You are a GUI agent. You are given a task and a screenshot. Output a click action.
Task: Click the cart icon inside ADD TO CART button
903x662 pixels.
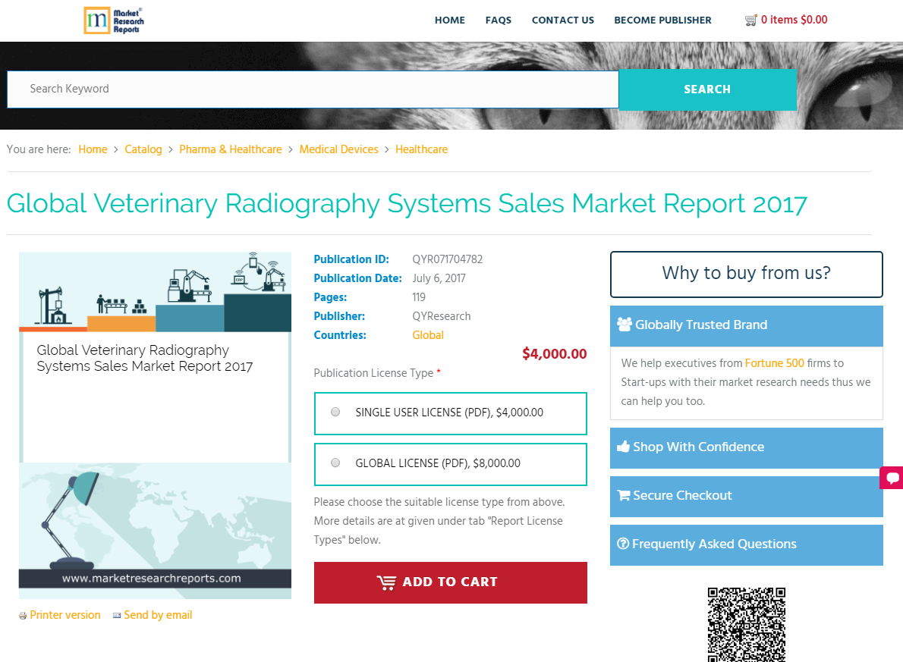coord(388,582)
